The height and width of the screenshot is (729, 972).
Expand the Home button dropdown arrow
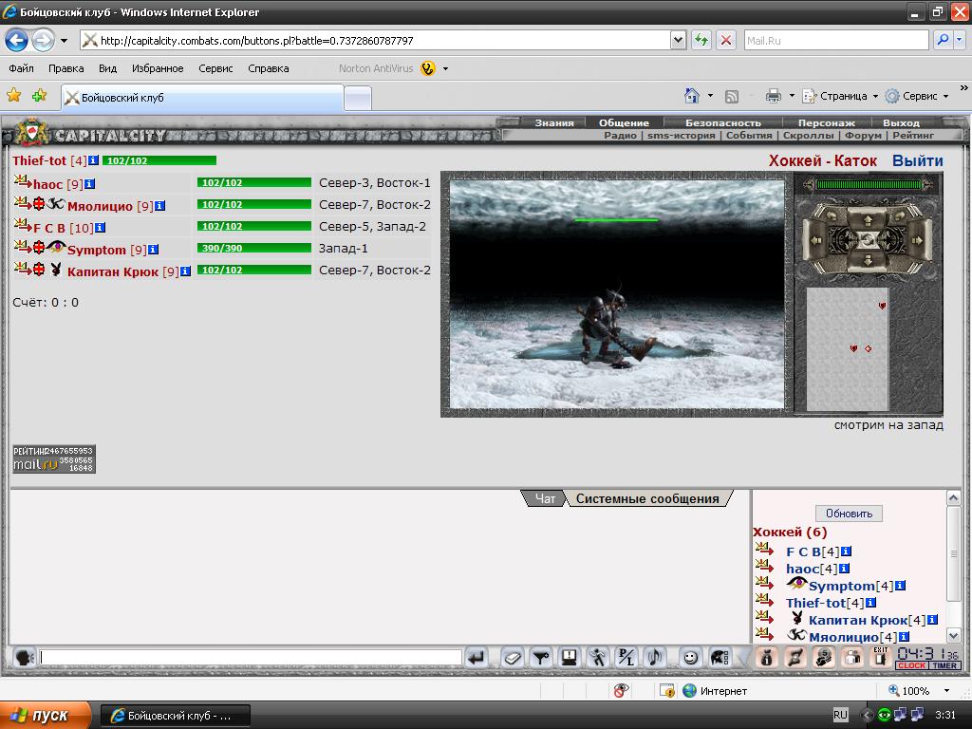pyautogui.click(x=710, y=96)
